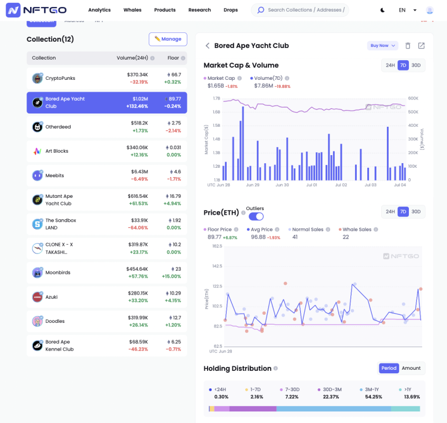Click info icon beside Holding Distribution
Screen dimensions: 447x423
[275, 368]
